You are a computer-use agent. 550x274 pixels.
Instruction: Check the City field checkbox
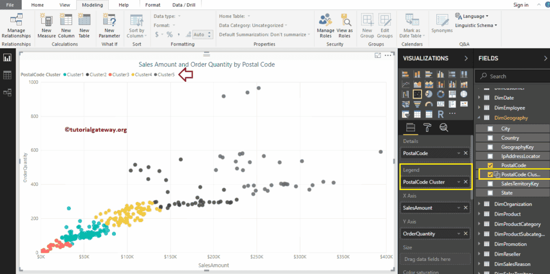coord(490,129)
